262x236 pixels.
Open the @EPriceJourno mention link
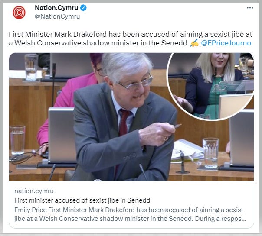click(x=226, y=43)
